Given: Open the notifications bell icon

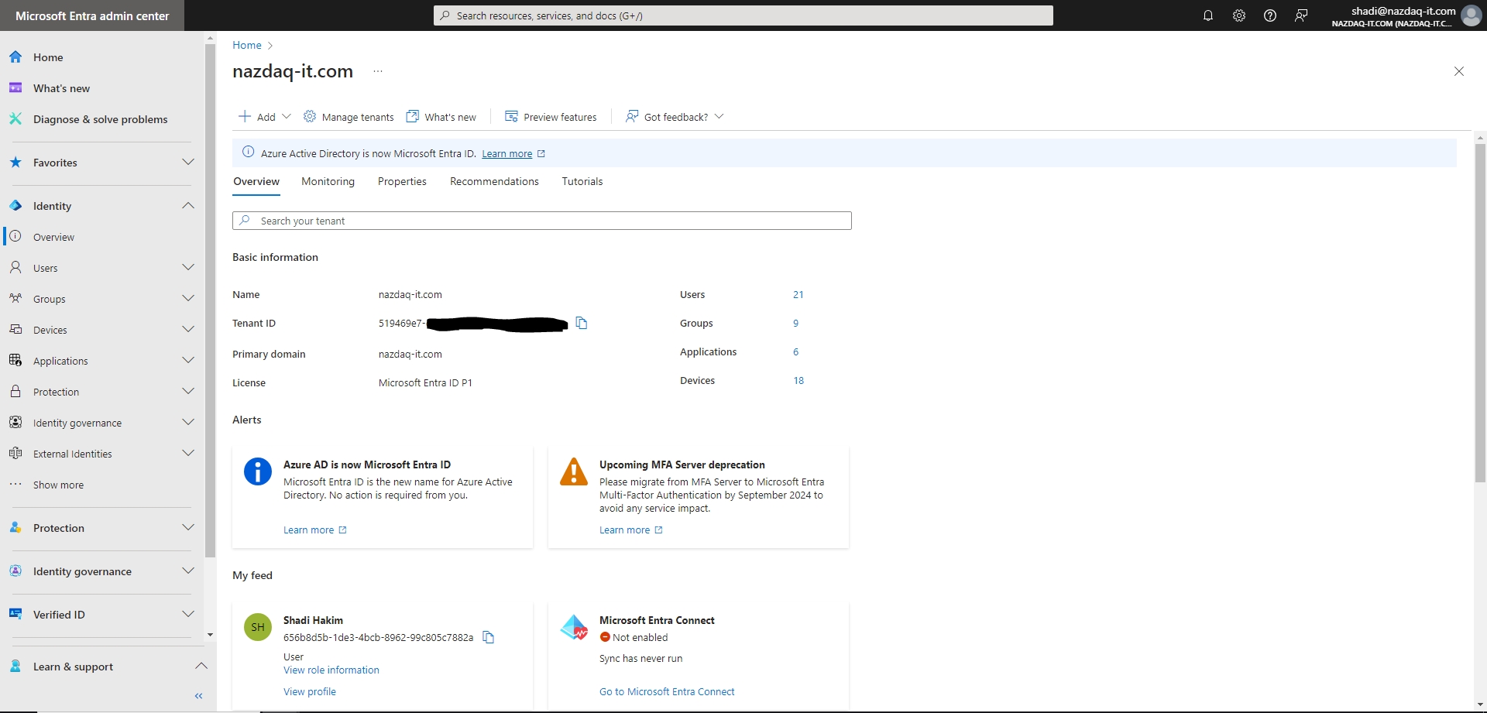Looking at the screenshot, I should point(1207,15).
